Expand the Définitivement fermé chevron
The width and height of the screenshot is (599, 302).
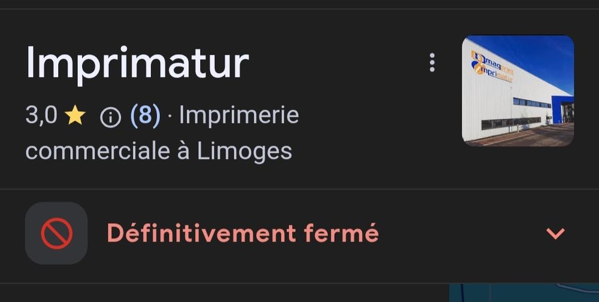coord(555,233)
